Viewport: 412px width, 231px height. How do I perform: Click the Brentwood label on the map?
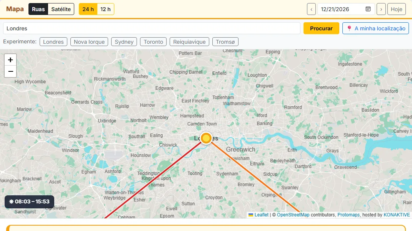tap(326, 87)
